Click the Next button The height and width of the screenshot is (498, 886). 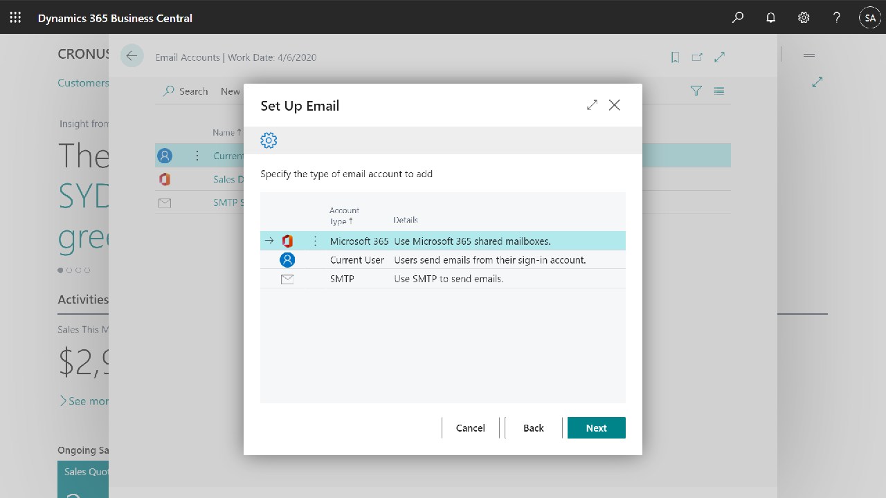coord(597,428)
